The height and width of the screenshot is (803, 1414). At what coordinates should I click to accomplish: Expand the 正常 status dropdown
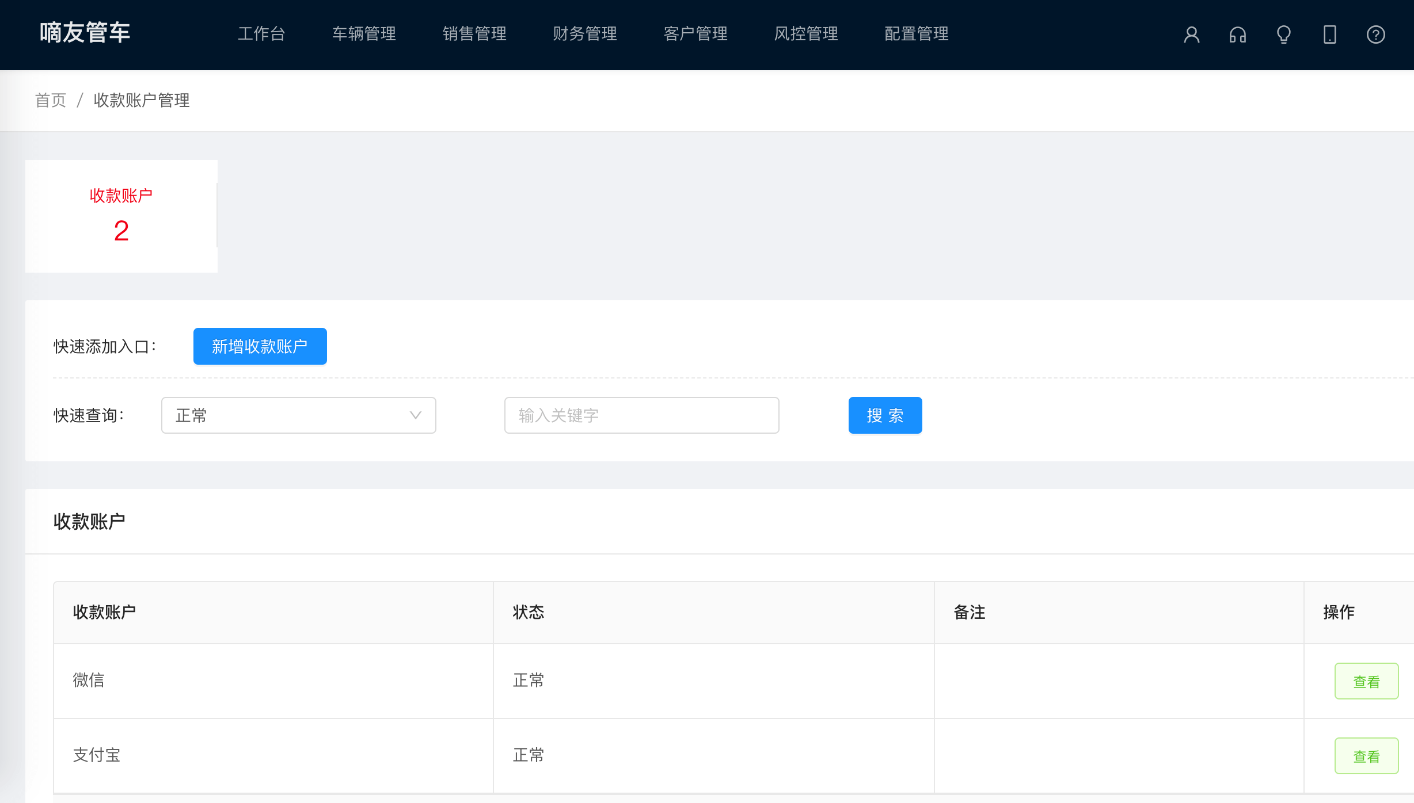(299, 415)
